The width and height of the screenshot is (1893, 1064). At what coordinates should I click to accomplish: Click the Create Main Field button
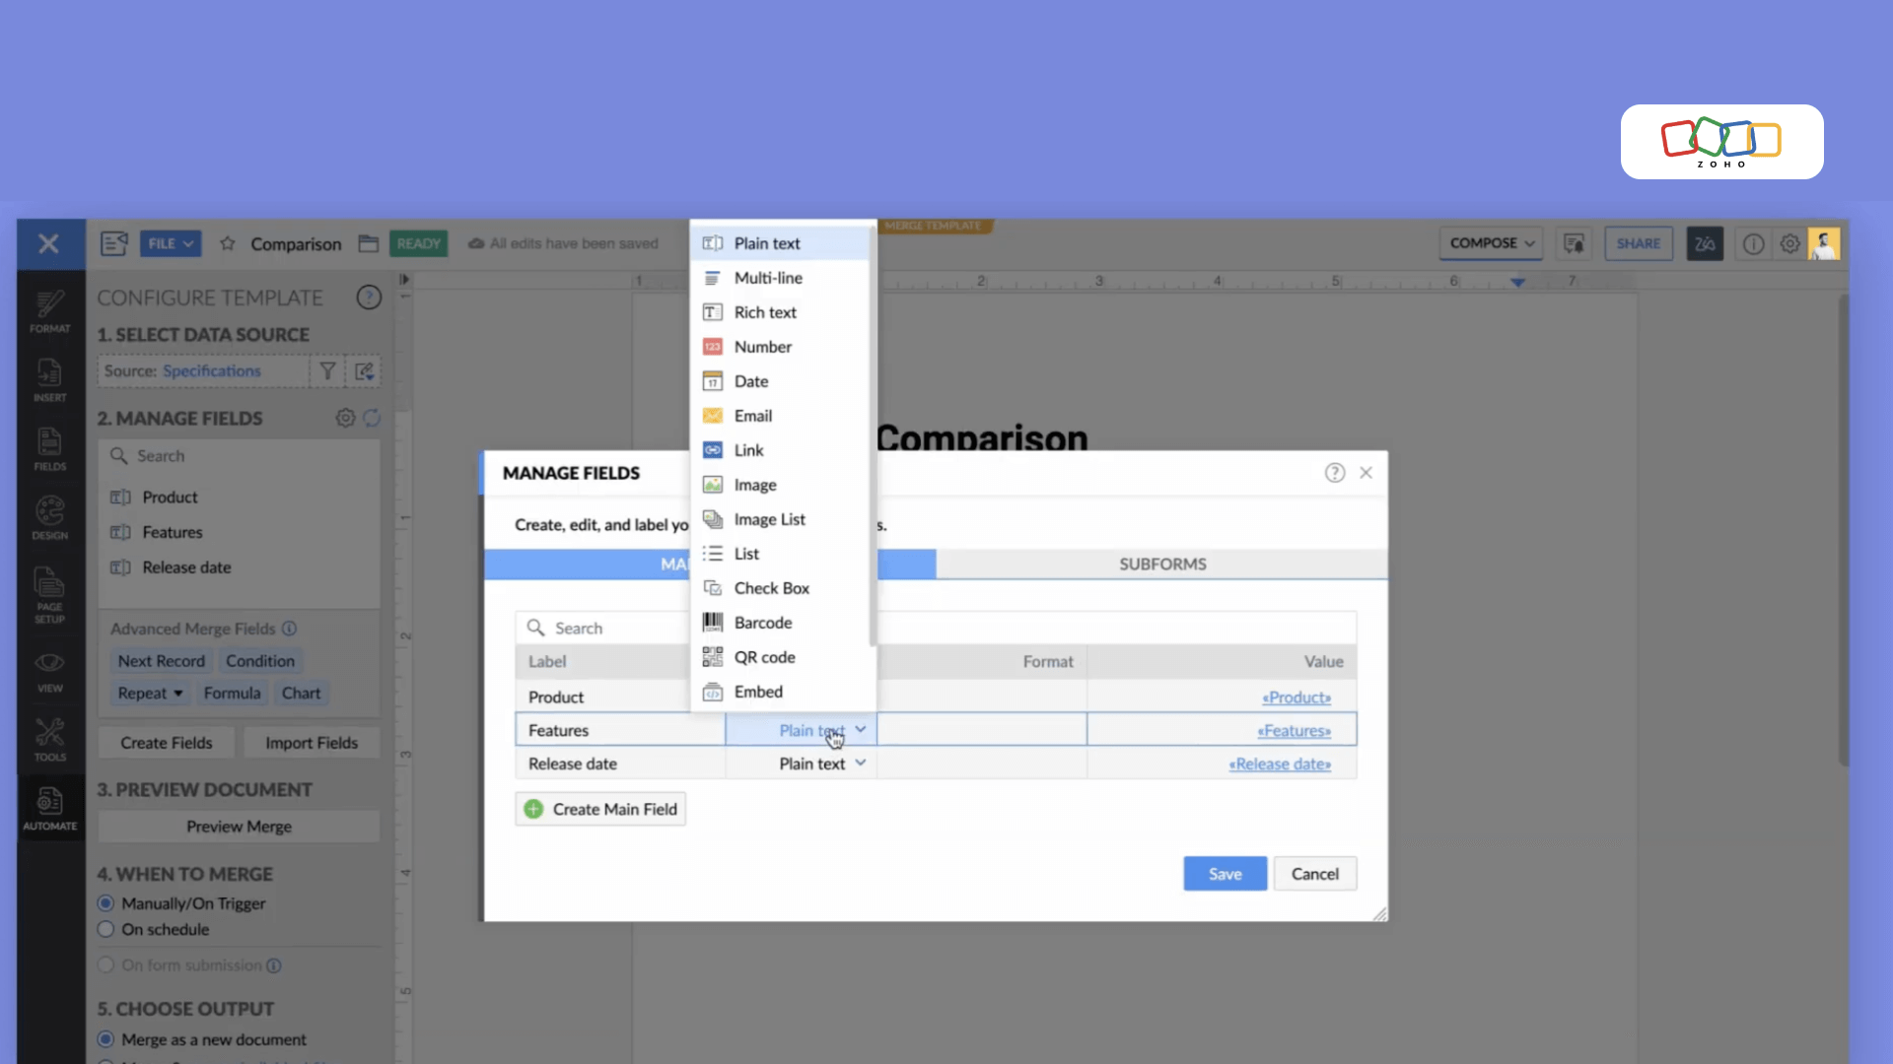pyautogui.click(x=600, y=809)
